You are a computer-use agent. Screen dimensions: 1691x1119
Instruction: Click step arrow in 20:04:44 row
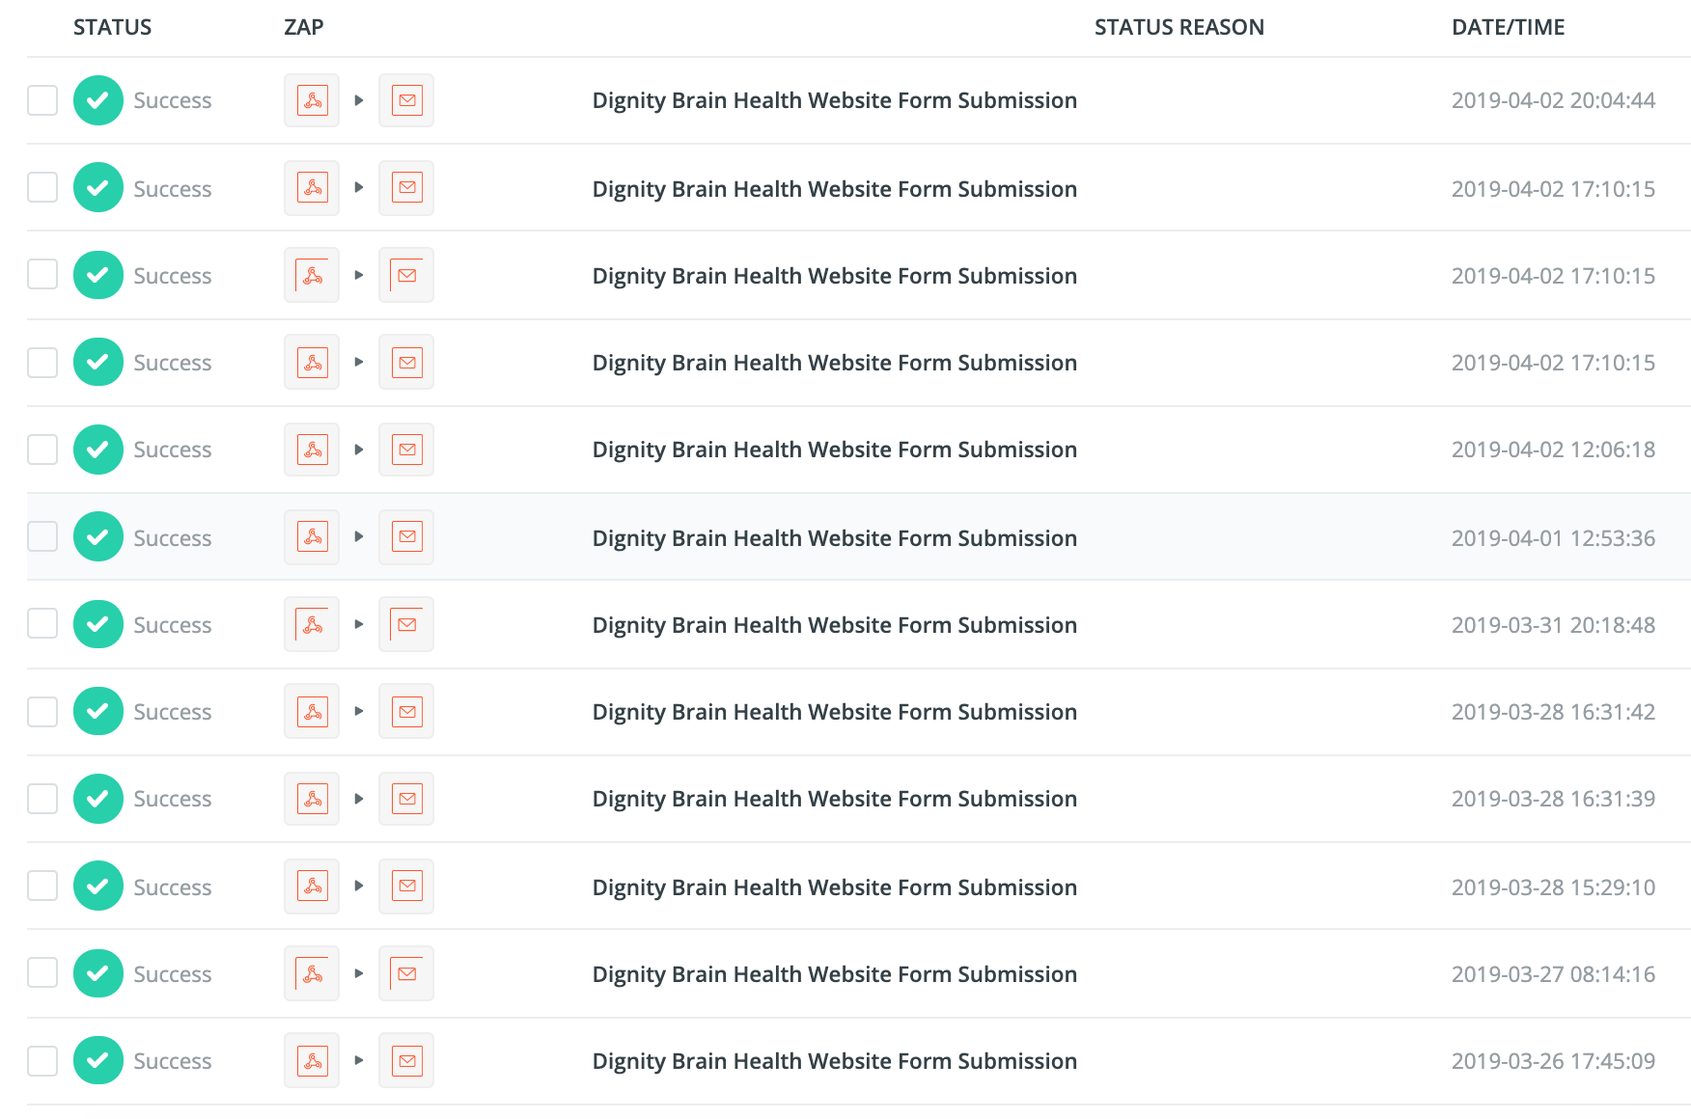tap(359, 100)
